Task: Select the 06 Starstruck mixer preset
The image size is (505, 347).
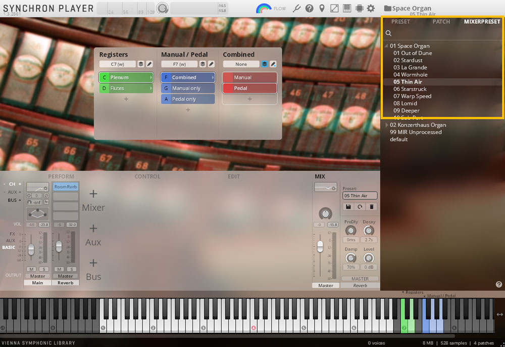Action: pyautogui.click(x=410, y=89)
